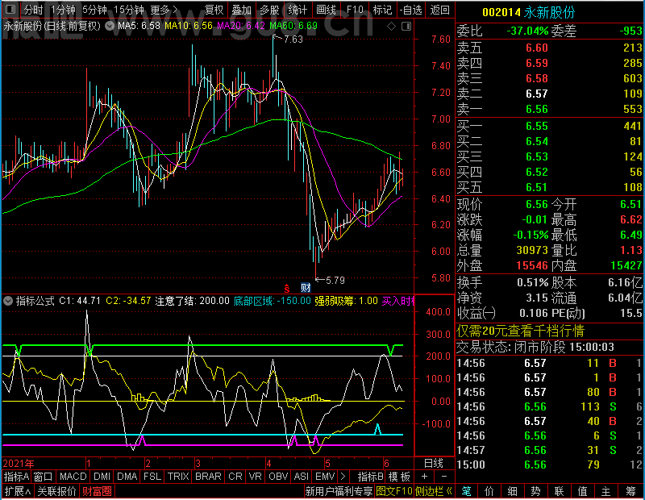
Task: Switch indicator to DMA
Action: (x=127, y=477)
